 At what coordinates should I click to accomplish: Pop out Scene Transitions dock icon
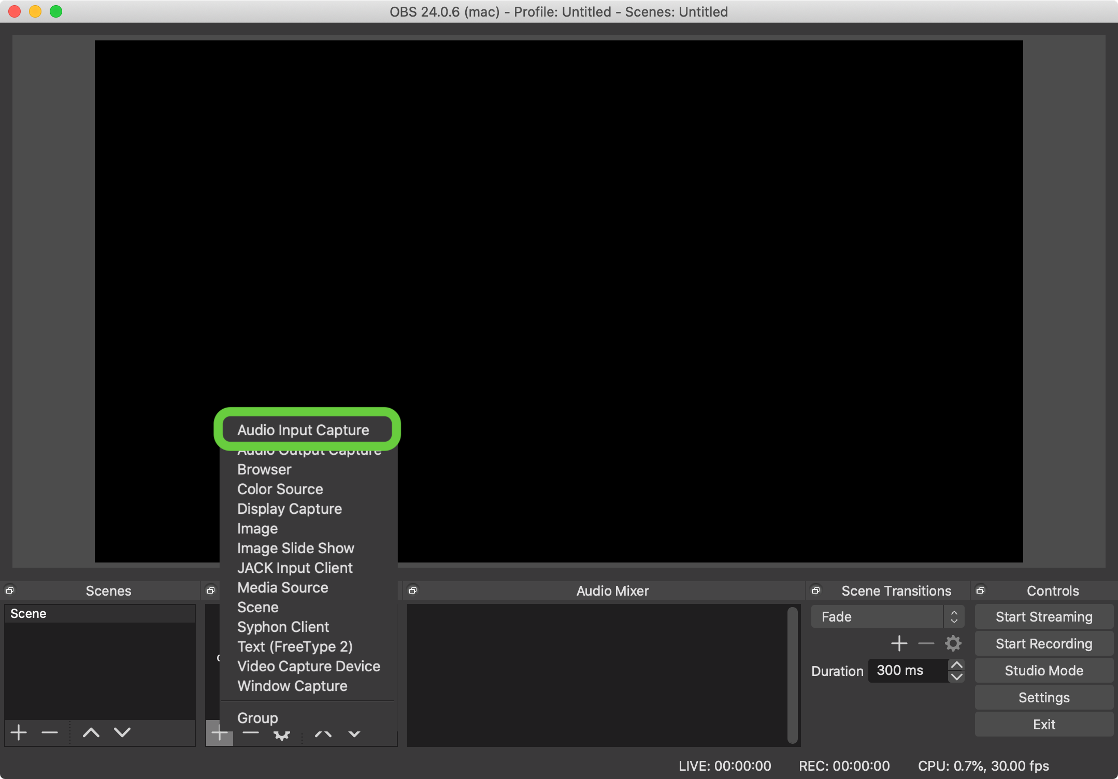pyautogui.click(x=815, y=590)
